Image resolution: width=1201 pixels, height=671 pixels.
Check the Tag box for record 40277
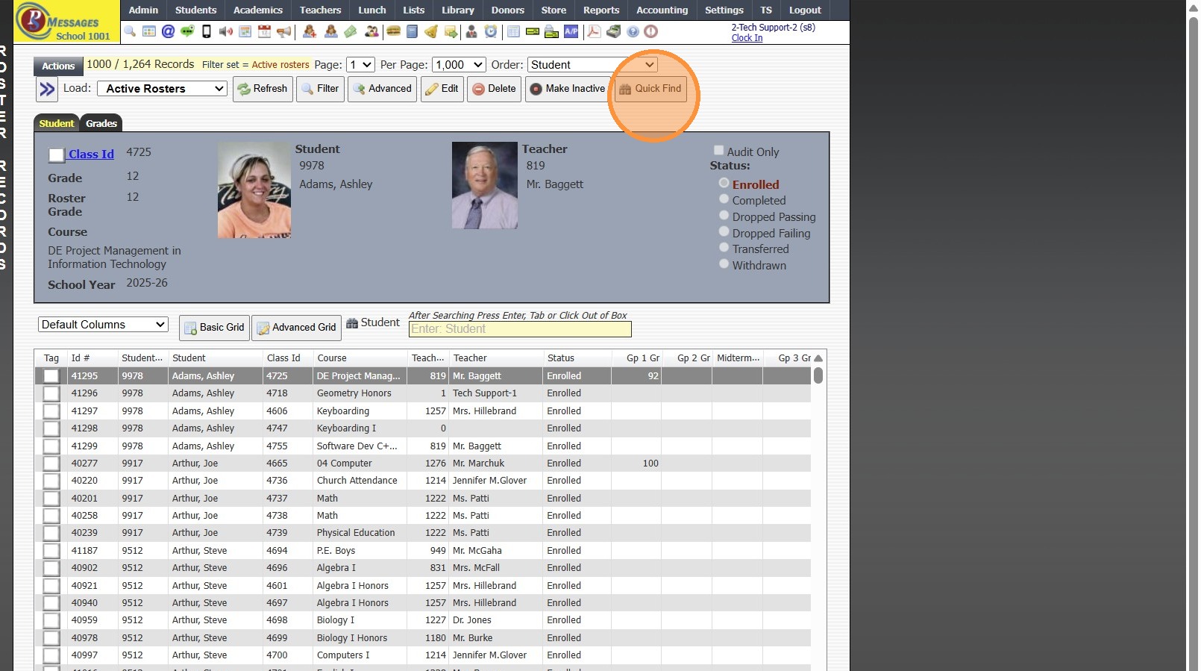[51, 464]
